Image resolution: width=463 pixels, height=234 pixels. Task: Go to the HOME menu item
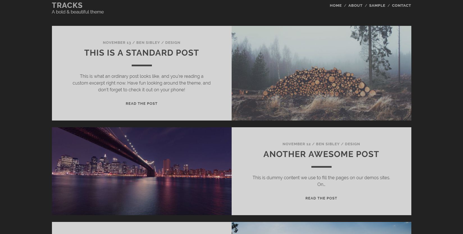pos(336,5)
